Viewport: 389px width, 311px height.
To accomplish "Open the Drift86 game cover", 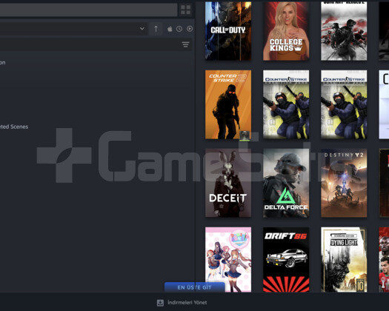I will 286,260.
